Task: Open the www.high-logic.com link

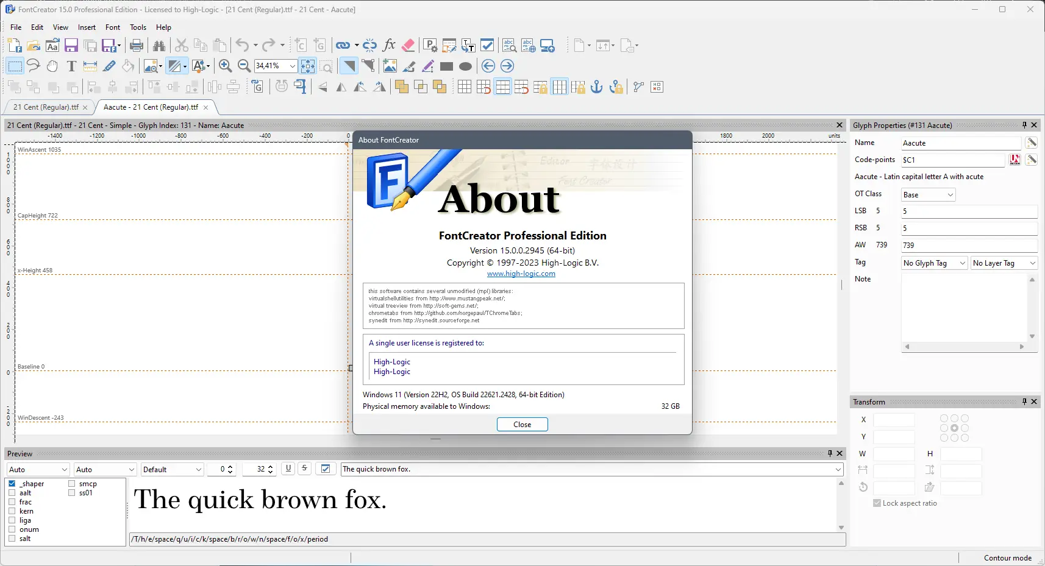Action: point(521,274)
